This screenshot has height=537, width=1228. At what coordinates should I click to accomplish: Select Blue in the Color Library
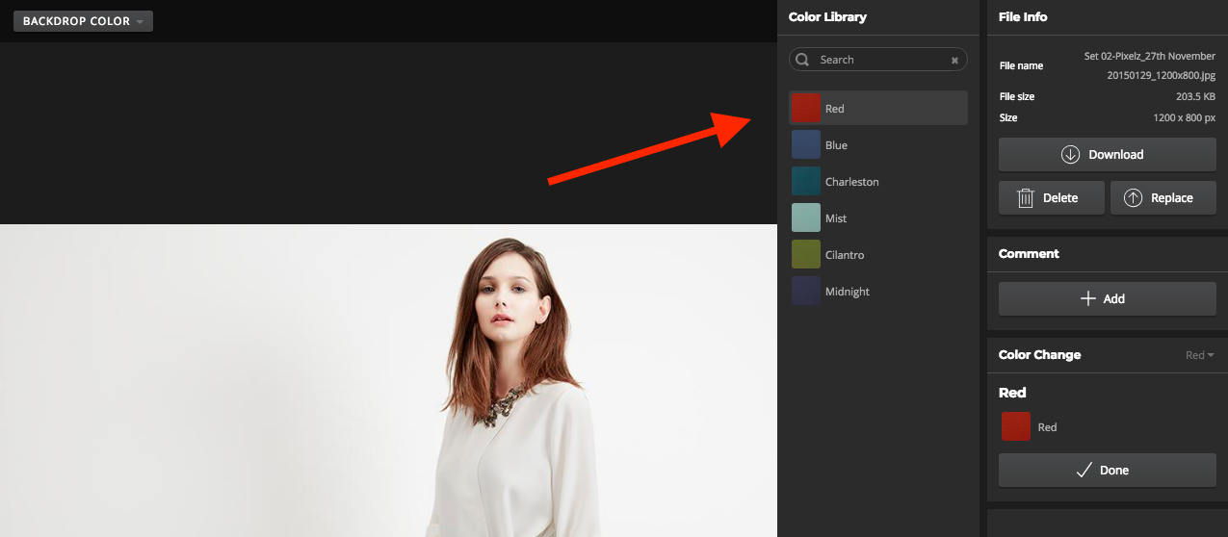pos(836,145)
